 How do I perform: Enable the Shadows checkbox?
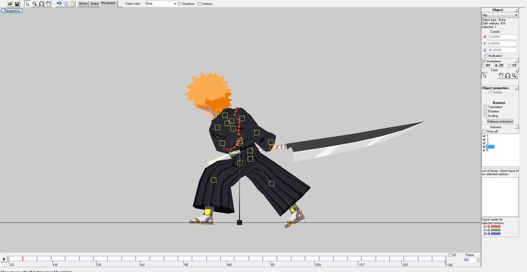point(180,4)
